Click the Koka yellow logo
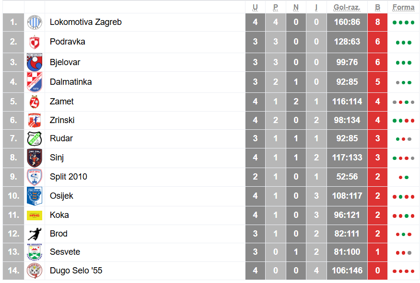Screen dimensions: 420x283 (35, 215)
